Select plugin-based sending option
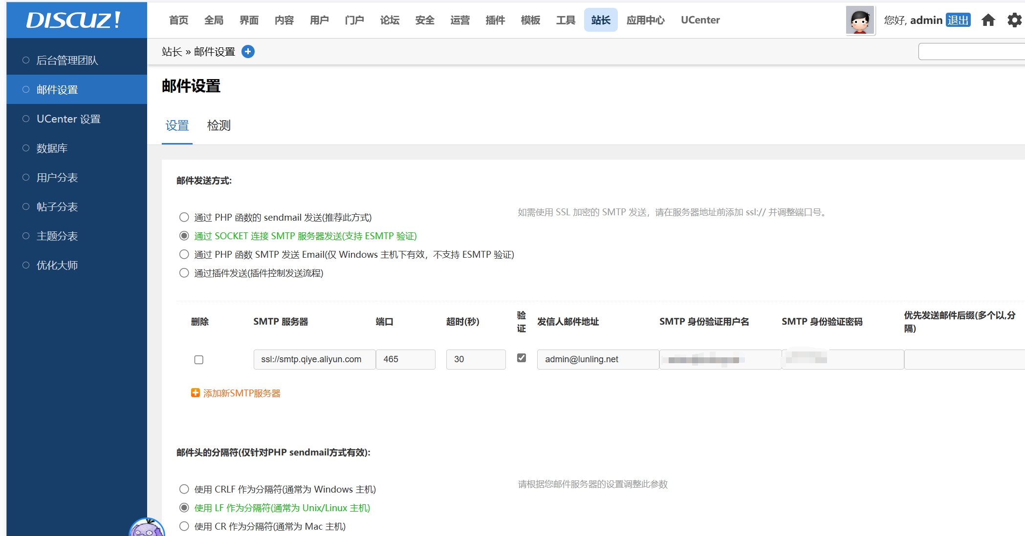Screen dimensions: 1025x536 [184, 273]
